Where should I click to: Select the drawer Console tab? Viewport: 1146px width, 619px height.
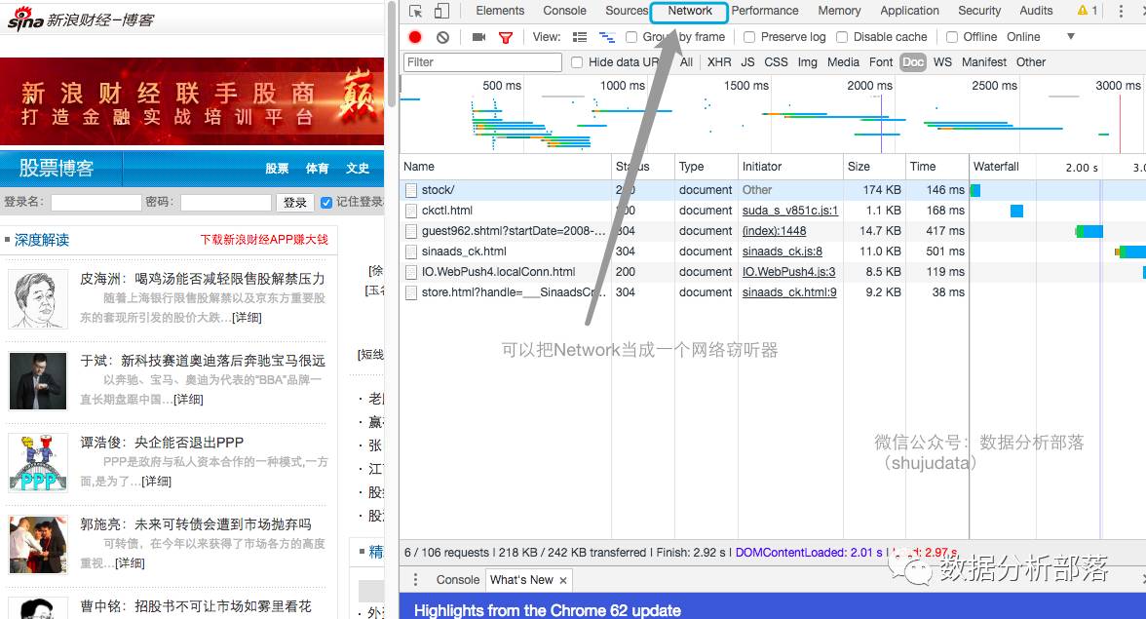(x=458, y=580)
